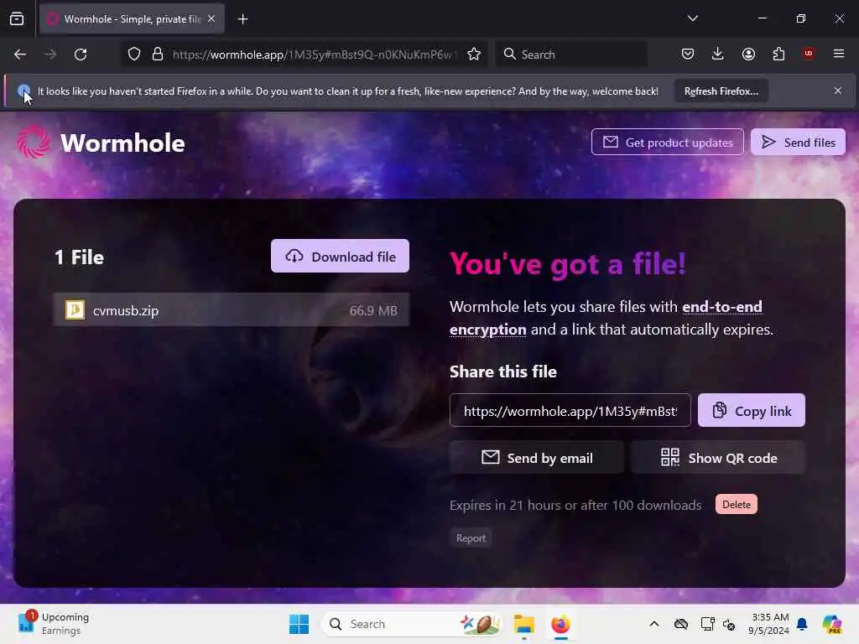Go back to previous page
The width and height of the screenshot is (859, 644).
20,55
